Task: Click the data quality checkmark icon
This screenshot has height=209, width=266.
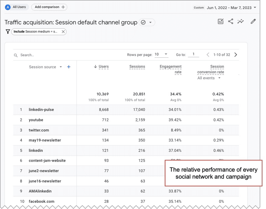Action: coord(143,22)
